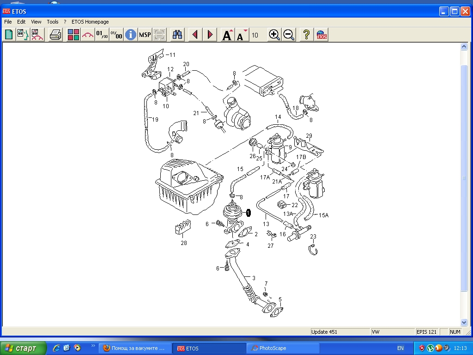Go to previous page with left arrow

point(195,35)
